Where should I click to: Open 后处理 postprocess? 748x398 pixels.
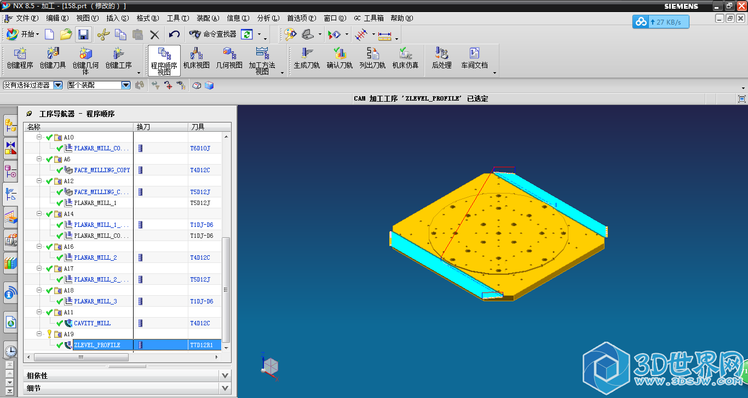click(x=441, y=58)
